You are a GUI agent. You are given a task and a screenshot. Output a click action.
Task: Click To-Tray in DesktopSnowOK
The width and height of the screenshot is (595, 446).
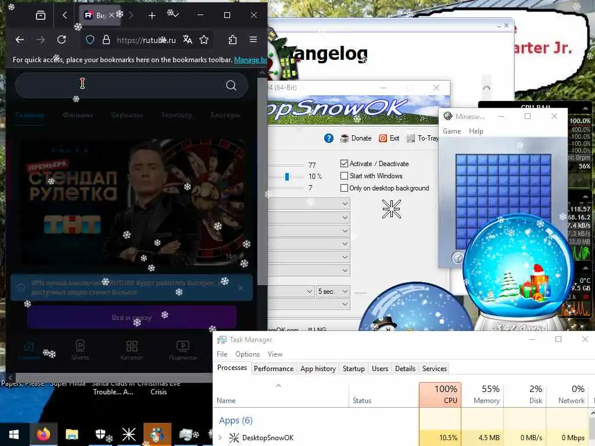(x=422, y=138)
